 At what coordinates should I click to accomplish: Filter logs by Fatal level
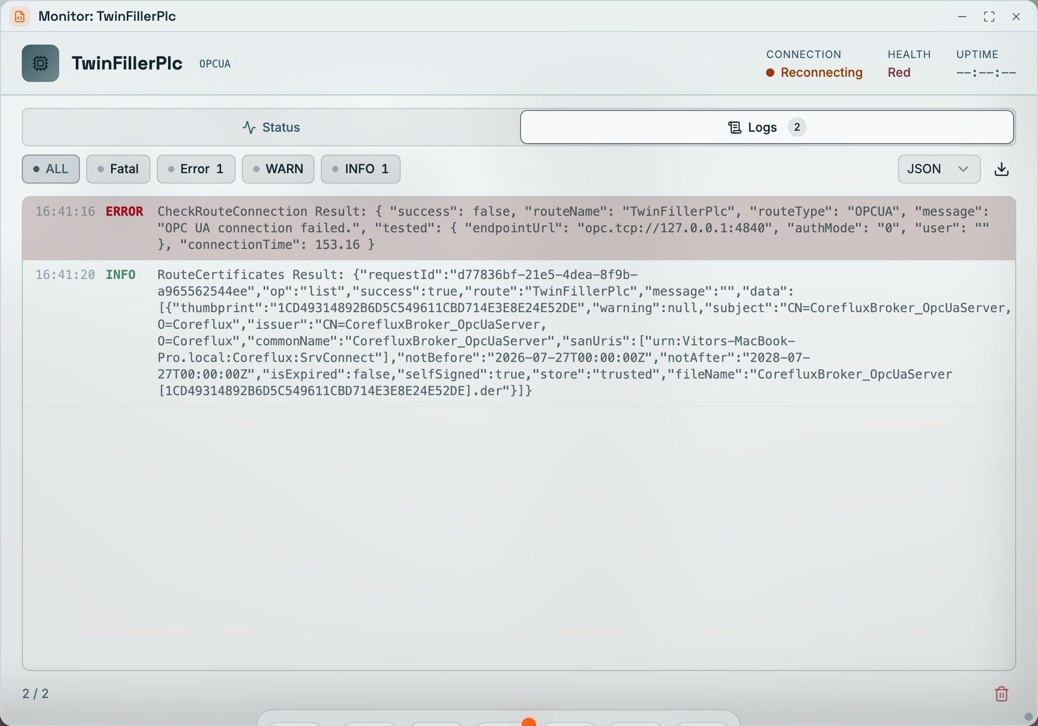pyautogui.click(x=118, y=169)
